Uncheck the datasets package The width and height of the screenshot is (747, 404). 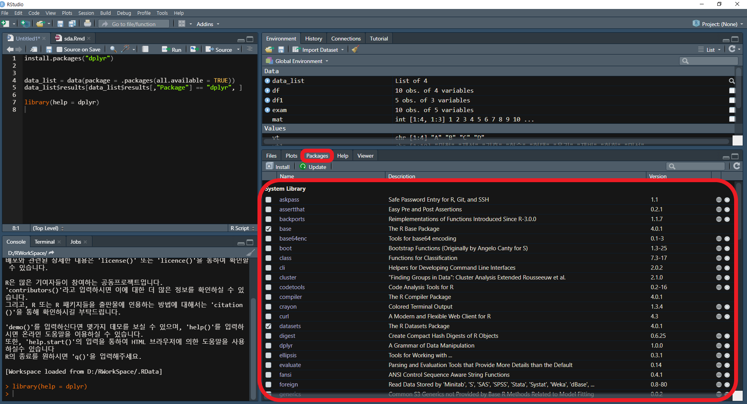coord(268,326)
